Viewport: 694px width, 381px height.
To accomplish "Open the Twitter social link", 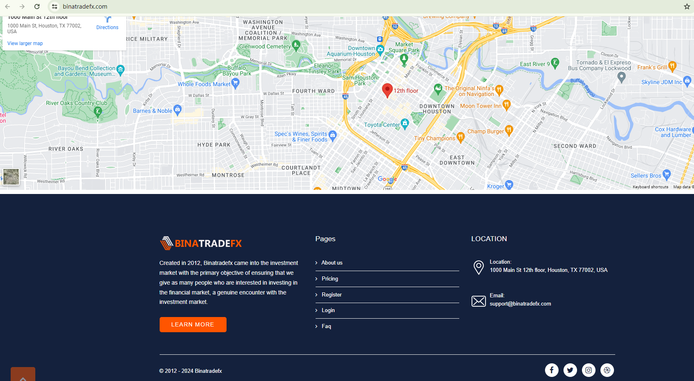I will 570,370.
